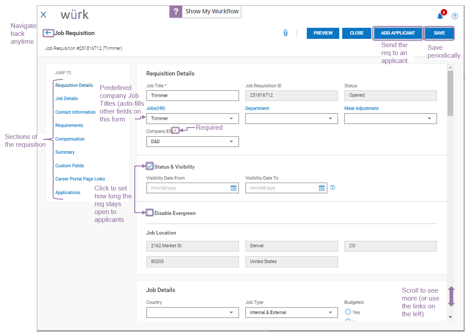Expand the Country dropdown

(x=193, y=312)
